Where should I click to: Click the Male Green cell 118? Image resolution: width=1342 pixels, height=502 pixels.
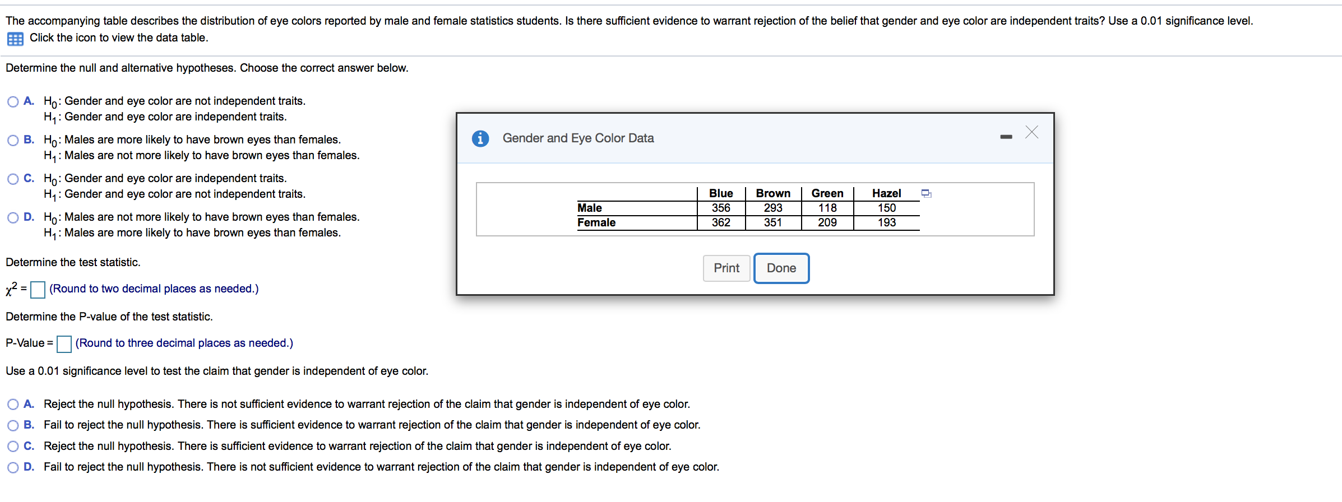click(827, 208)
